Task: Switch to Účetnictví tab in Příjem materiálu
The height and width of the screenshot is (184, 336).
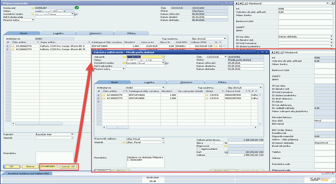Action: (x=95, y=33)
